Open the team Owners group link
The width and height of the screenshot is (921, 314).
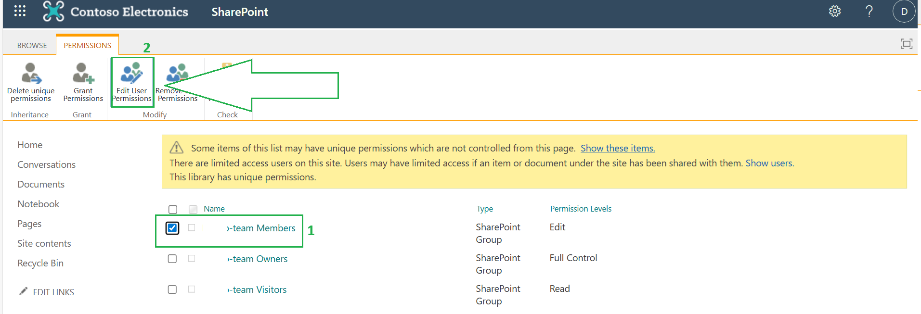point(257,259)
